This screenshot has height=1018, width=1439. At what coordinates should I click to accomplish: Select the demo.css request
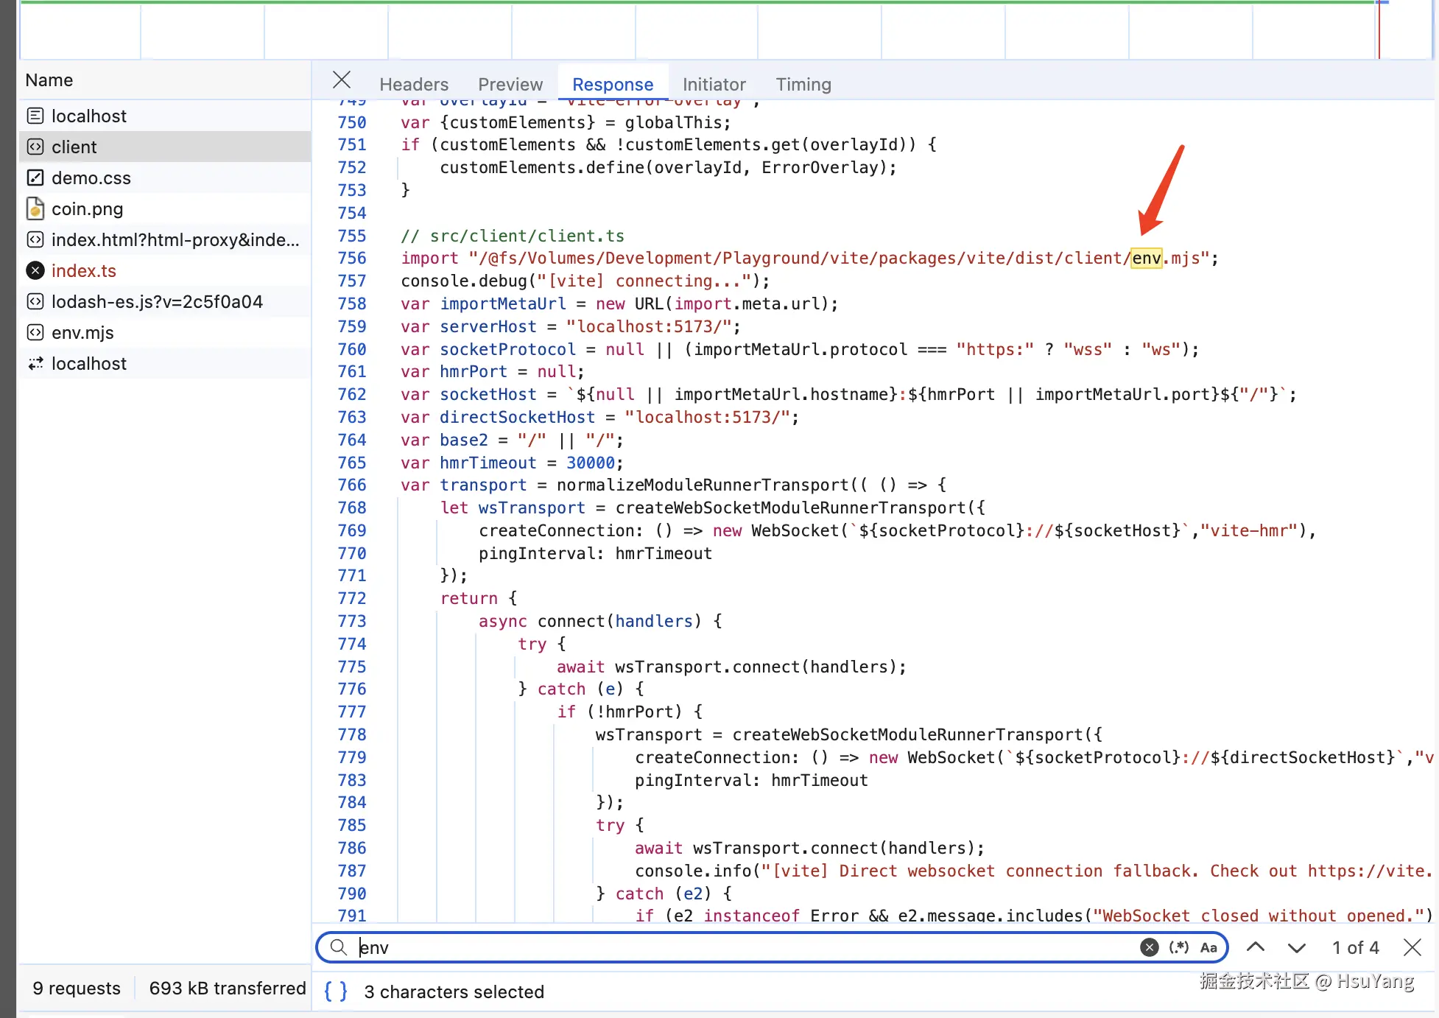[x=91, y=178]
